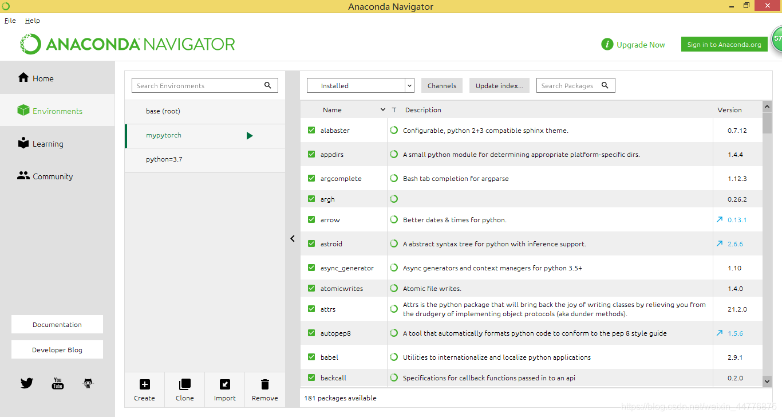The height and width of the screenshot is (417, 782).
Task: Click the green info icon beside Upgrade Now
Action: (607, 44)
